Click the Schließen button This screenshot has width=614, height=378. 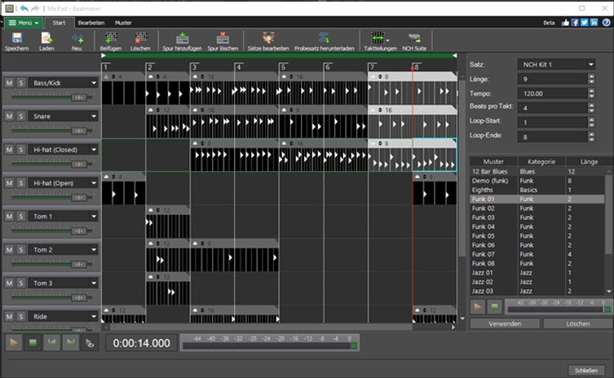(586, 370)
